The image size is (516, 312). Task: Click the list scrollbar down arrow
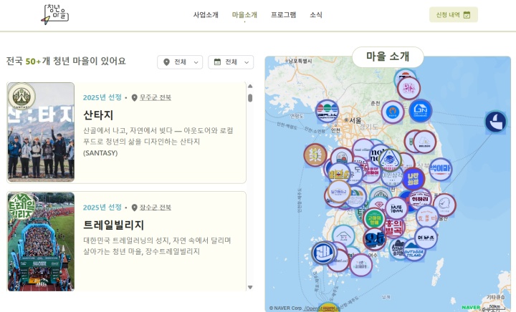(x=250, y=288)
